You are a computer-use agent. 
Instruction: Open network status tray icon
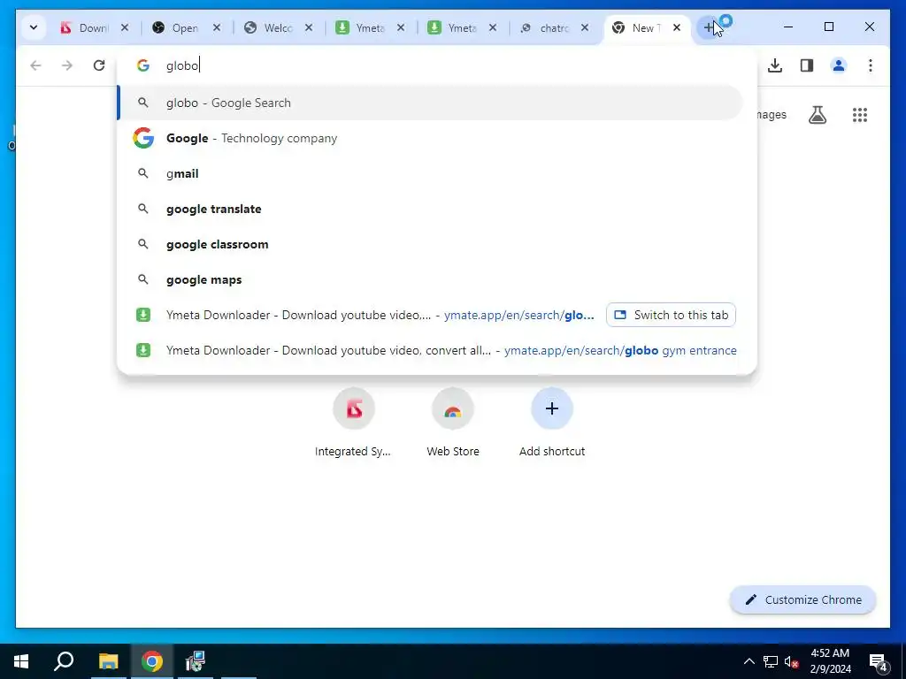click(771, 661)
